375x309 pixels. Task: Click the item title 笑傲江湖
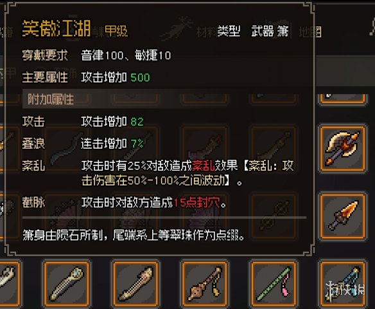click(57, 28)
